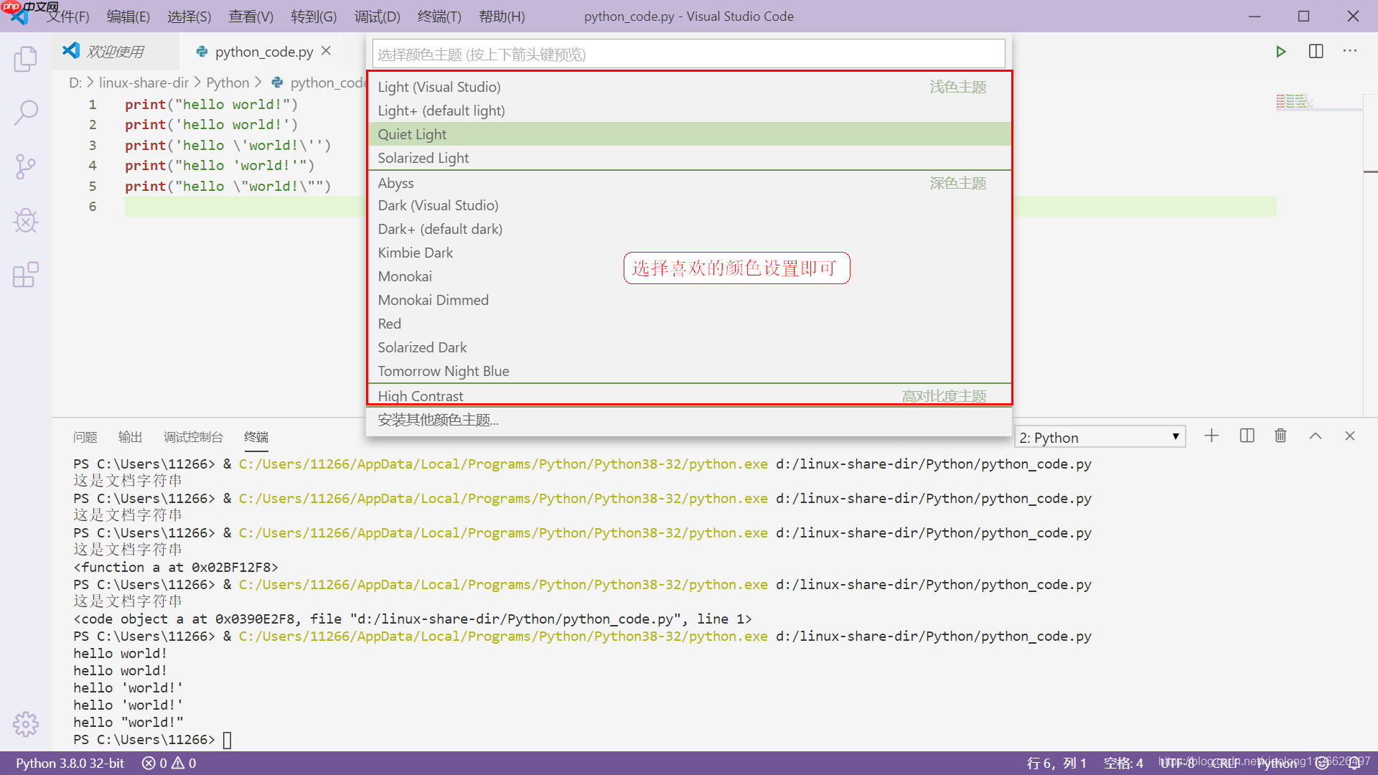
Task: Create a new terminal with the plus icon
Action: [1211, 436]
